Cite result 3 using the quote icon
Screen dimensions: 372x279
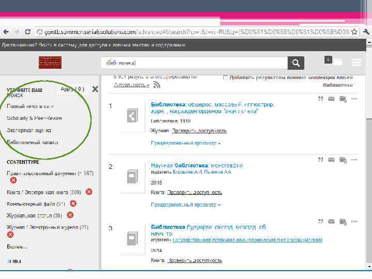pyautogui.click(x=320, y=221)
